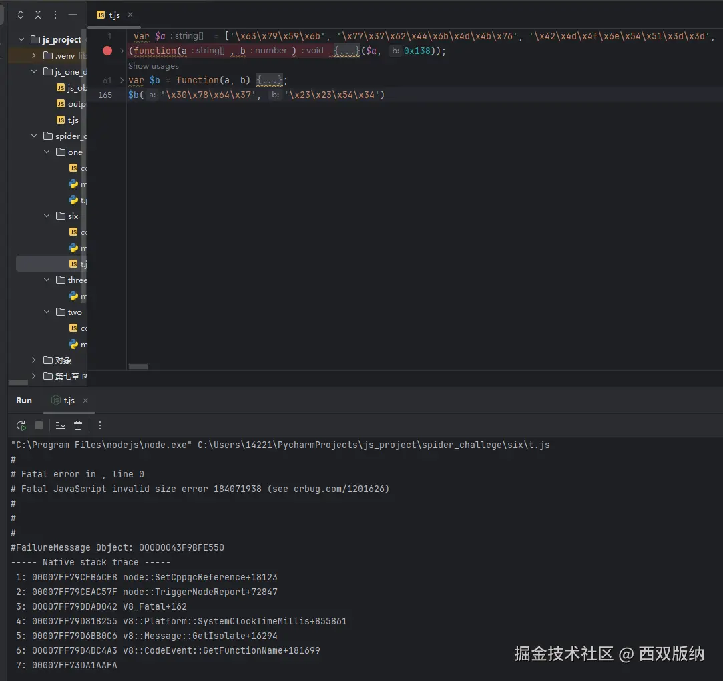Image resolution: width=723 pixels, height=681 pixels.
Task: Click folded {...} placeholder in $b function
Action: pyautogui.click(x=269, y=80)
